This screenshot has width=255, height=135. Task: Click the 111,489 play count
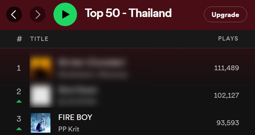(226, 68)
